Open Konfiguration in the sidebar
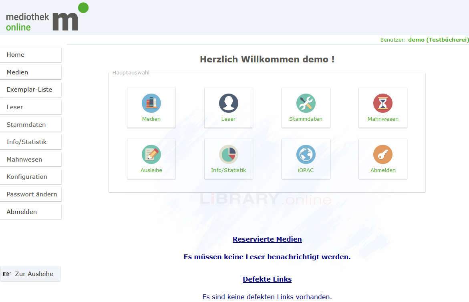 (30, 177)
